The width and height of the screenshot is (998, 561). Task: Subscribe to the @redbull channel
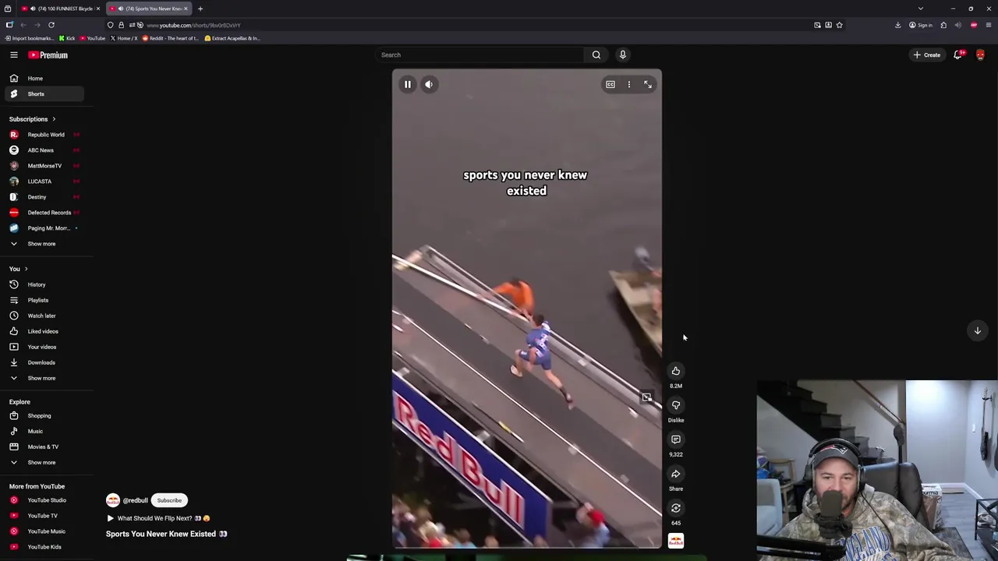pos(169,500)
